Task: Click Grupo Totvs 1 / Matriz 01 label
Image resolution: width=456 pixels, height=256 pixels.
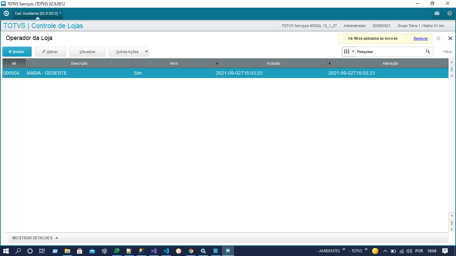Action: [x=421, y=26]
